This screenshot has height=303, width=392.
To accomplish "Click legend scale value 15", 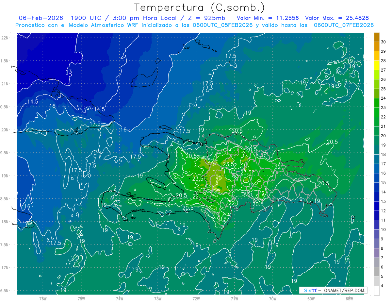I will 384,182.
